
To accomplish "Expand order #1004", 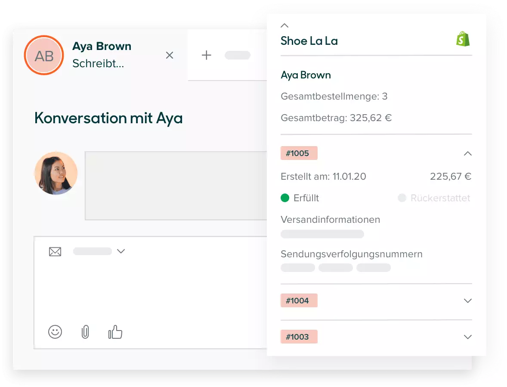I will pos(467,301).
